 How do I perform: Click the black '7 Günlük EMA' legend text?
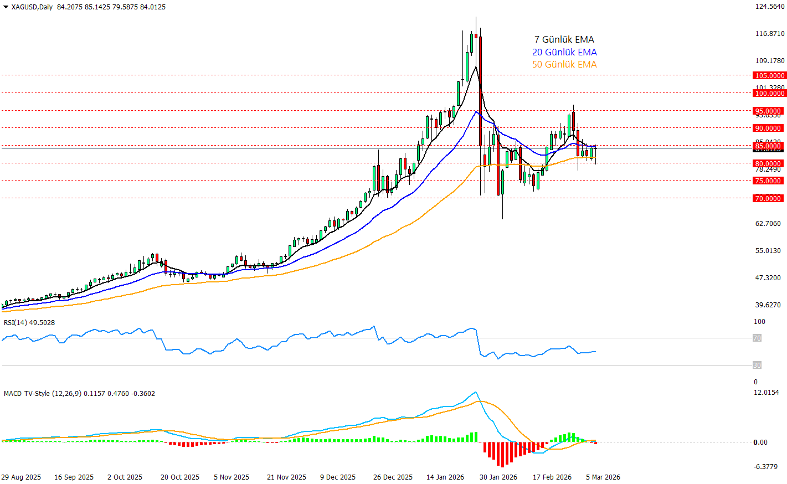(564, 40)
